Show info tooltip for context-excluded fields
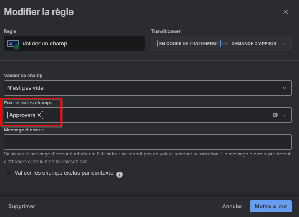 (x=119, y=175)
